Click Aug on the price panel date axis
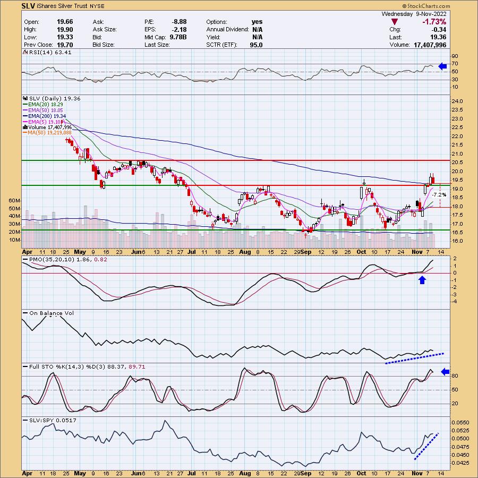Image resolution: width=478 pixels, height=478 pixels. (x=245, y=252)
